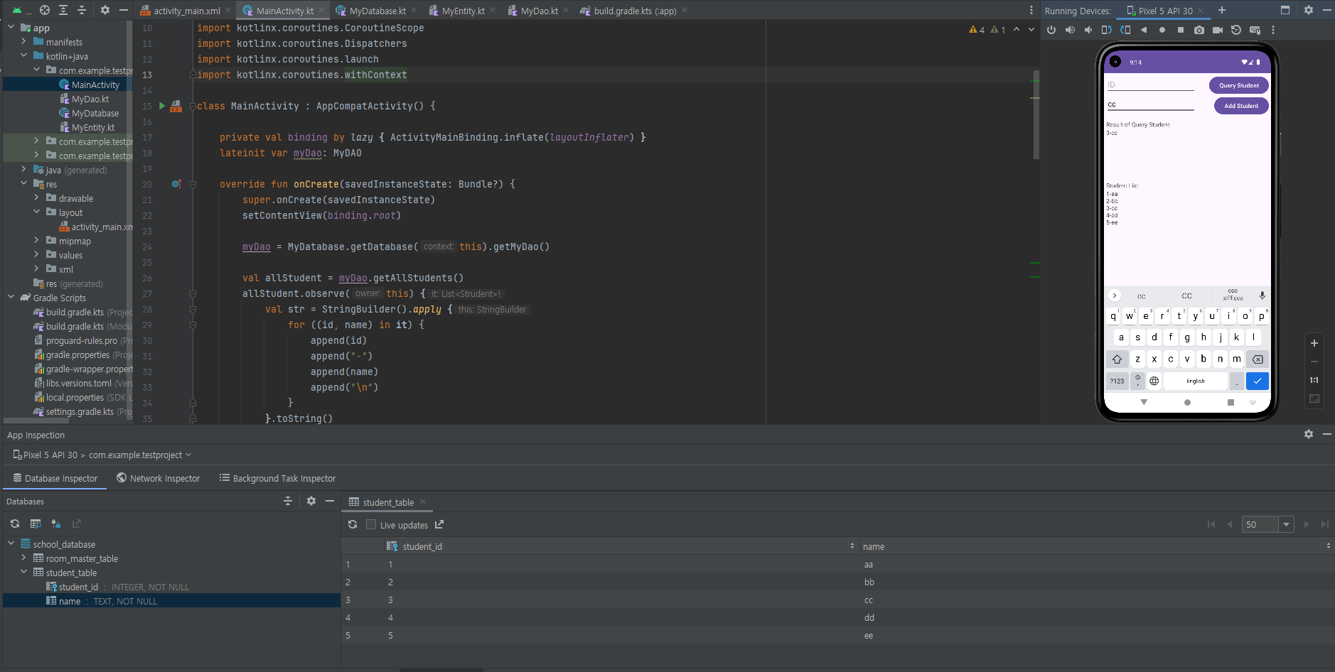Tap the name field containing cc

pos(1150,104)
